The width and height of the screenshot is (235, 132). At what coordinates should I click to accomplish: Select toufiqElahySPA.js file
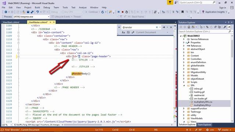[x=202, y=105]
